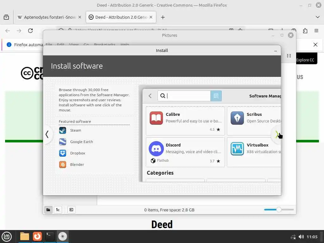Click the Virtualbox icon
The image size is (324, 243).
pyautogui.click(x=237, y=149)
